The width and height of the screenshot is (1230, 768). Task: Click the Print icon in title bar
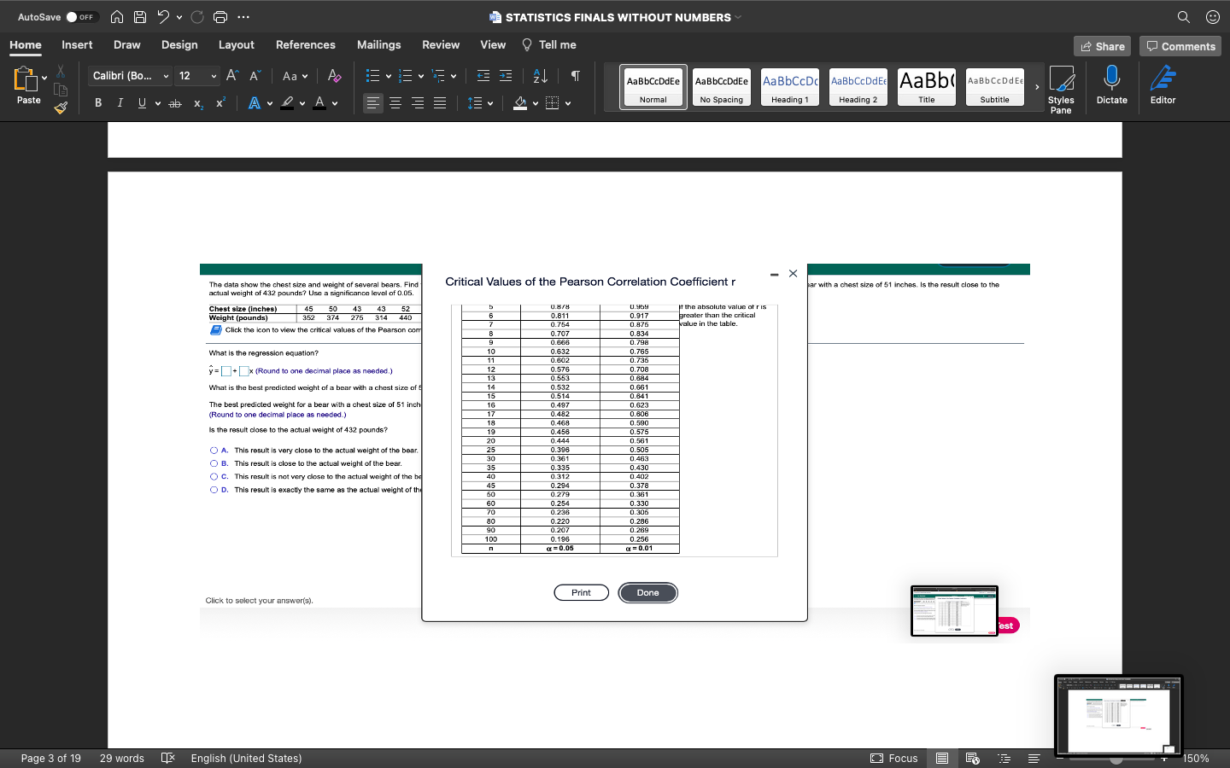pyautogui.click(x=220, y=17)
